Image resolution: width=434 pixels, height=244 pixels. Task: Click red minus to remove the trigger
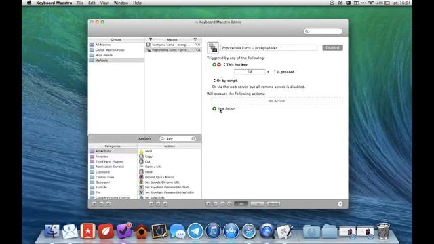pyautogui.click(x=219, y=64)
